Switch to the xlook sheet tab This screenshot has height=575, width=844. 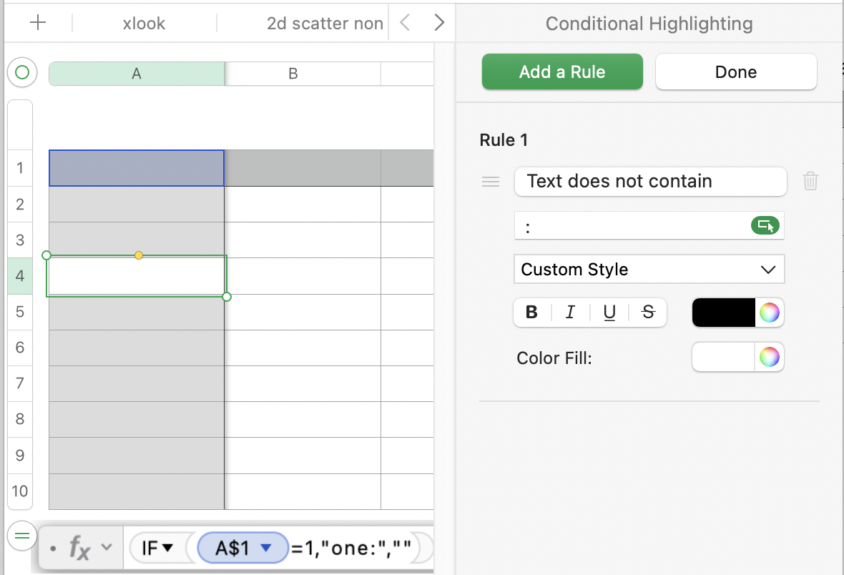coord(144,23)
